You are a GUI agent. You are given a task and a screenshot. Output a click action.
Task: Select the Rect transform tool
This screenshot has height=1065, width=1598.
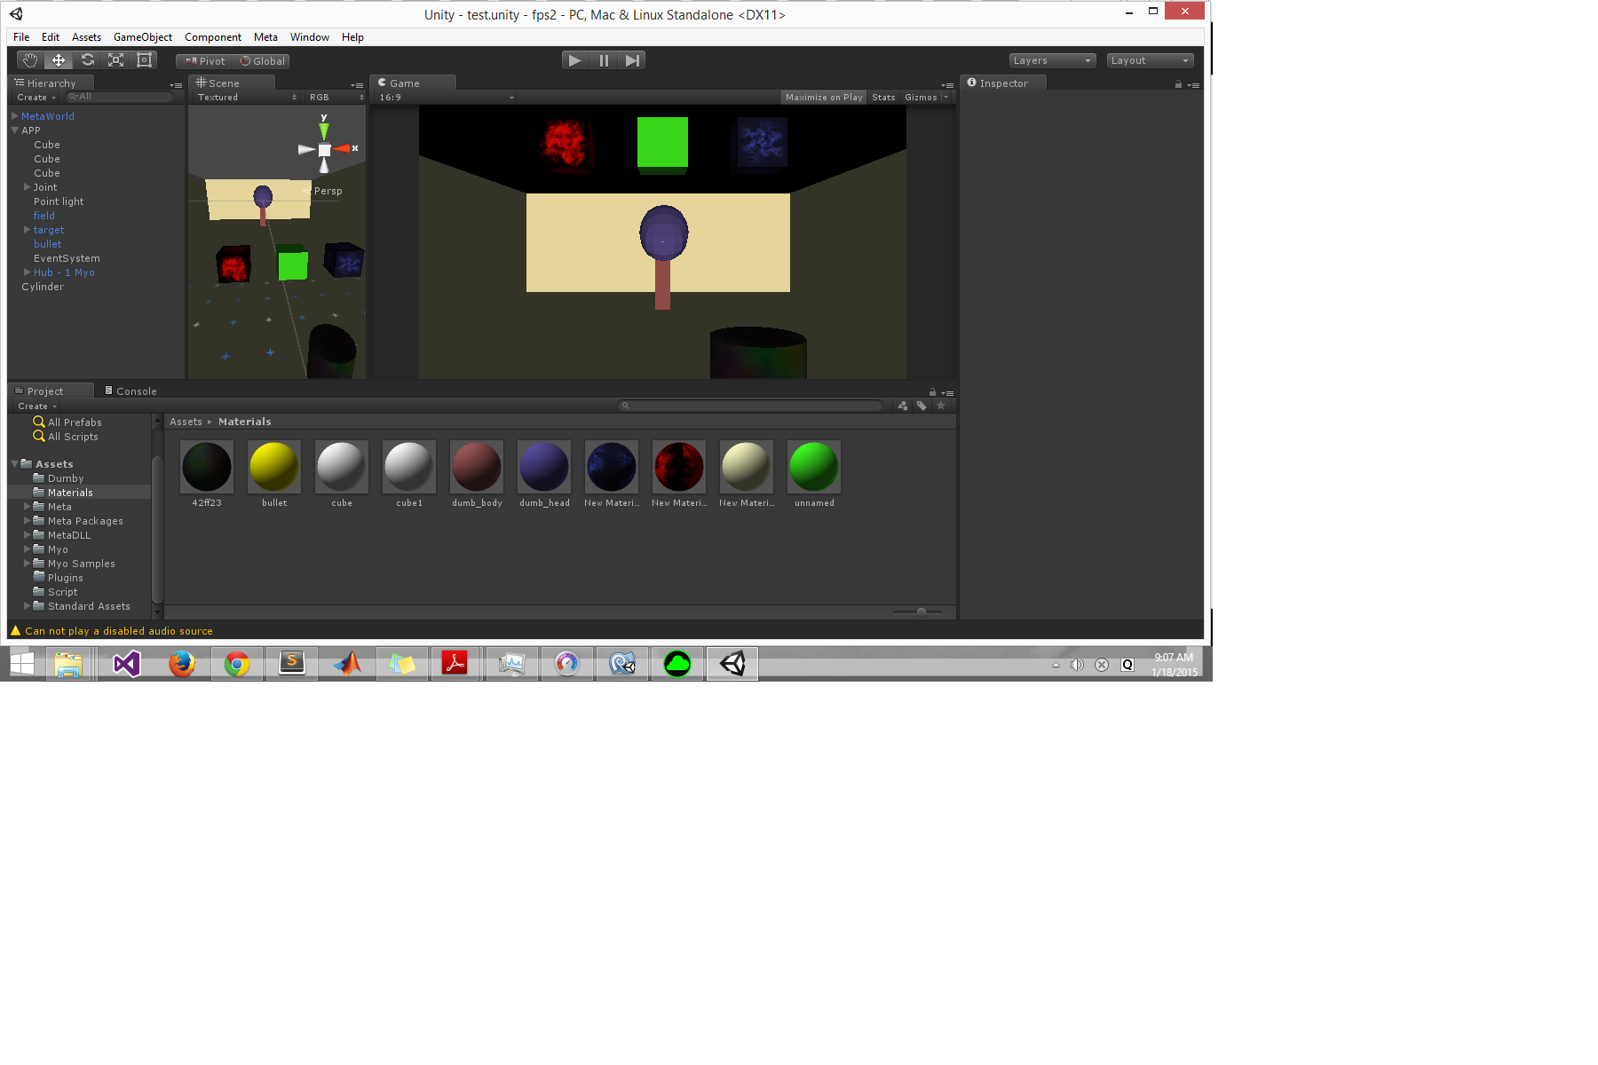(144, 60)
